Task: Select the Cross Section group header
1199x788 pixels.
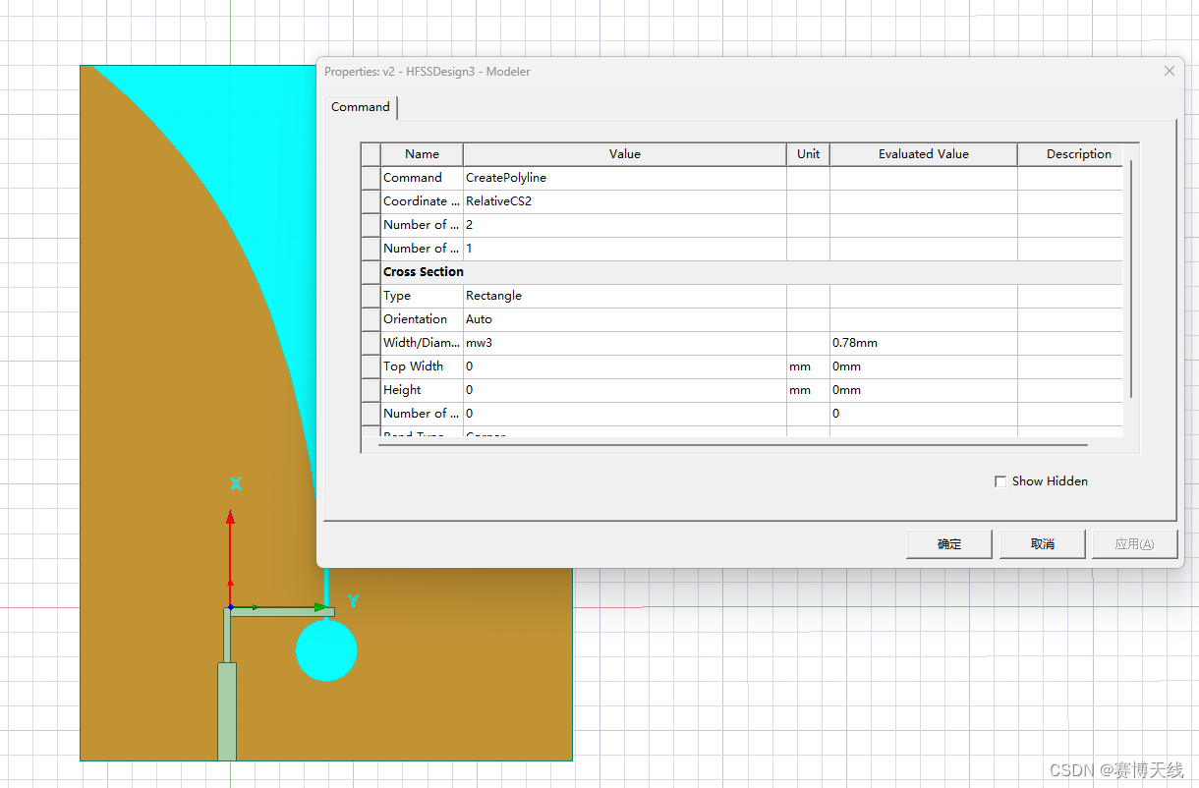Action: [751, 272]
